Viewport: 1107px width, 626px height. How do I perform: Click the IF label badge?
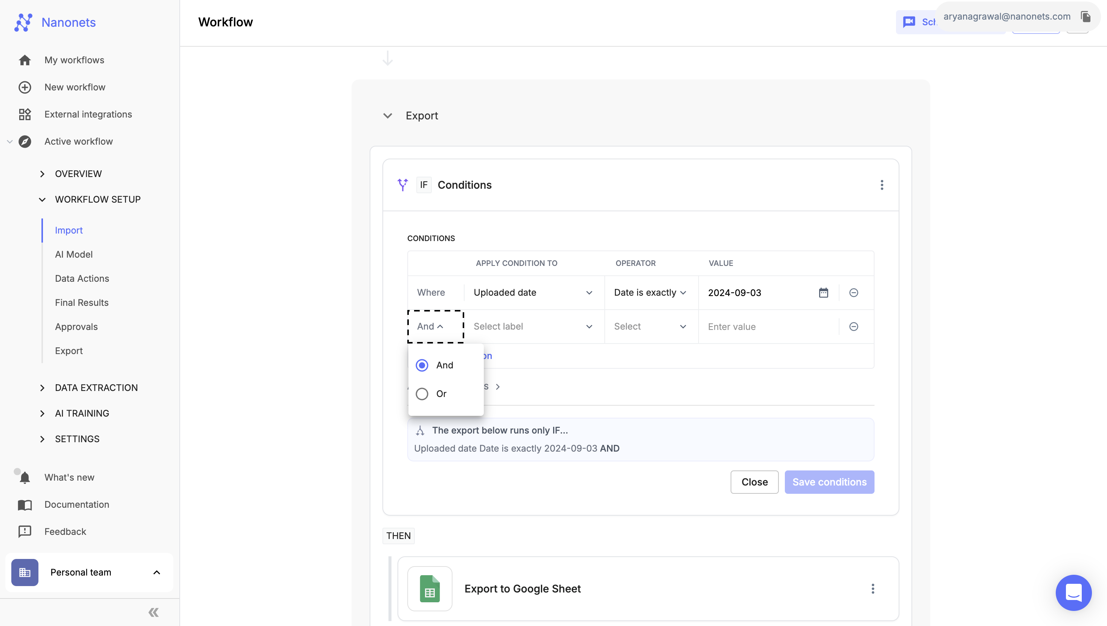[424, 185]
